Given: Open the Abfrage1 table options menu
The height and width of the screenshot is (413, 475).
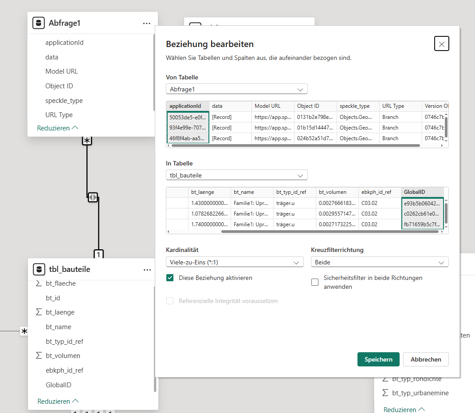Looking at the screenshot, I should (147, 24).
